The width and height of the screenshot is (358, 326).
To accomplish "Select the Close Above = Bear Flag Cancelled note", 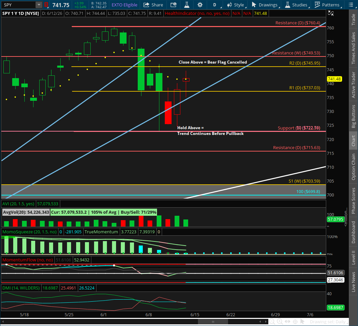I will point(212,62).
